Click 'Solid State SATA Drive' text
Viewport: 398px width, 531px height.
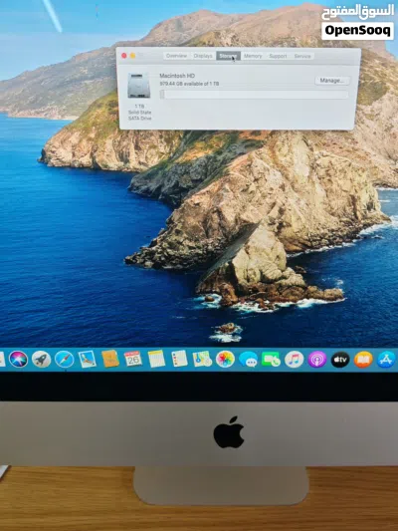[139, 116]
